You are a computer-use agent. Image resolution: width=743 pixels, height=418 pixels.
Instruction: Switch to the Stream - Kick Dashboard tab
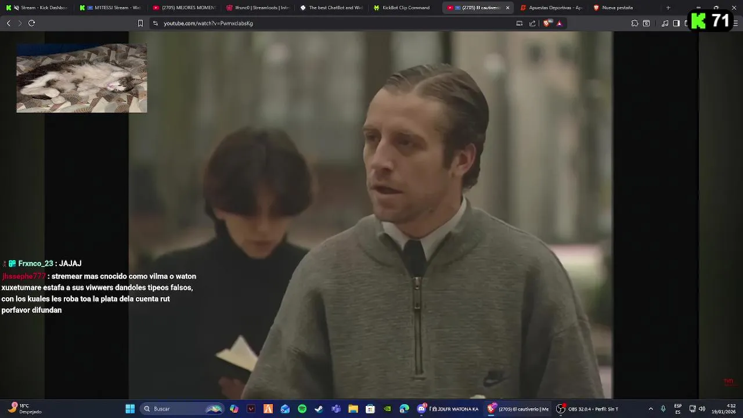[37, 8]
